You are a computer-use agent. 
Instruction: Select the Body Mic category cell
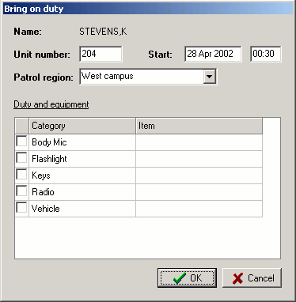pyautogui.click(x=82, y=142)
